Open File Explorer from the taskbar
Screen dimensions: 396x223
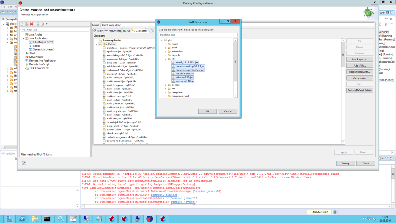(35, 219)
